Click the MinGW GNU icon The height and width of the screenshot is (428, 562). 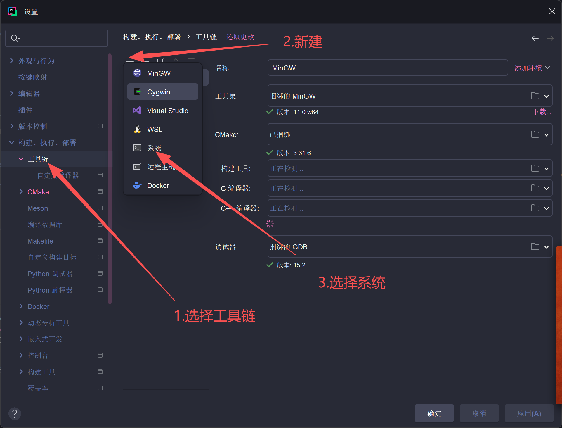pos(137,73)
